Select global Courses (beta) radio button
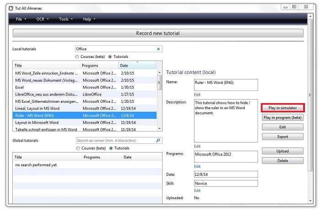 pyautogui.click(x=78, y=148)
